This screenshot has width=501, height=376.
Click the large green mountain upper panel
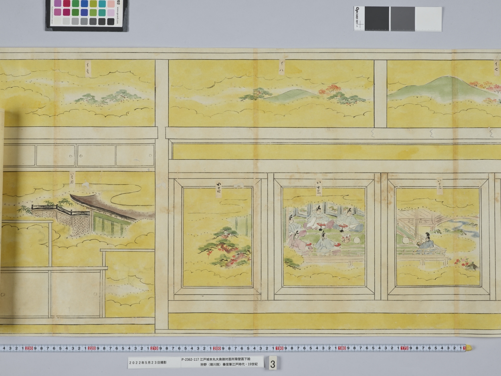pos(444,93)
